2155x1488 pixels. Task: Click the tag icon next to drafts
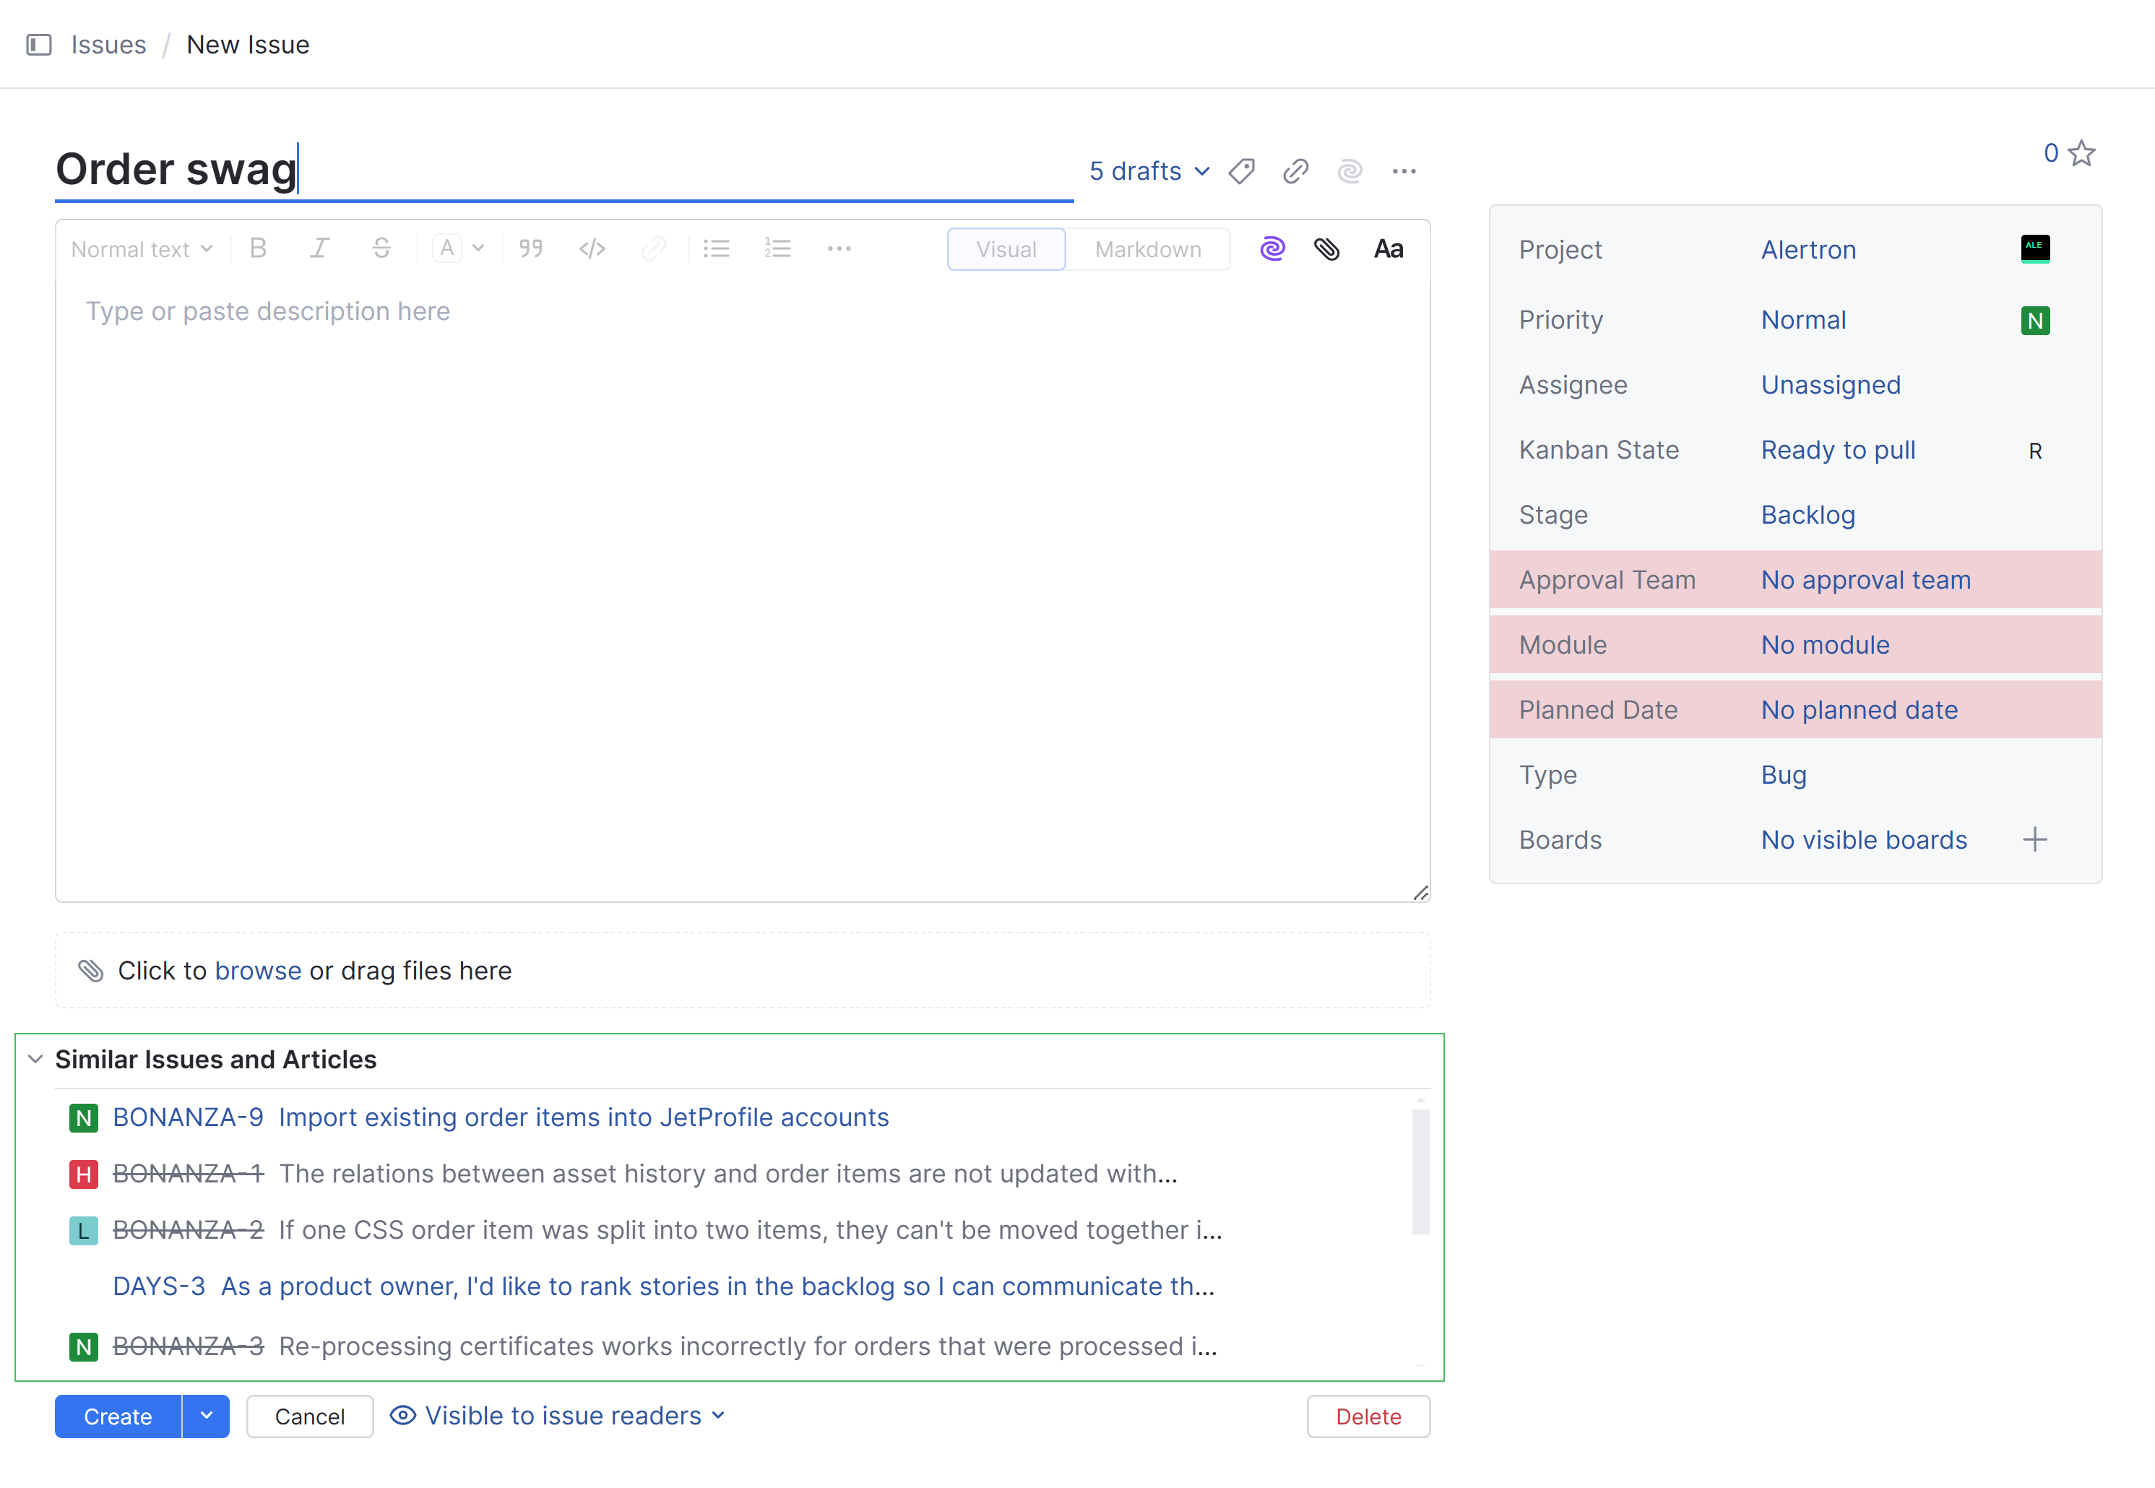[1241, 171]
